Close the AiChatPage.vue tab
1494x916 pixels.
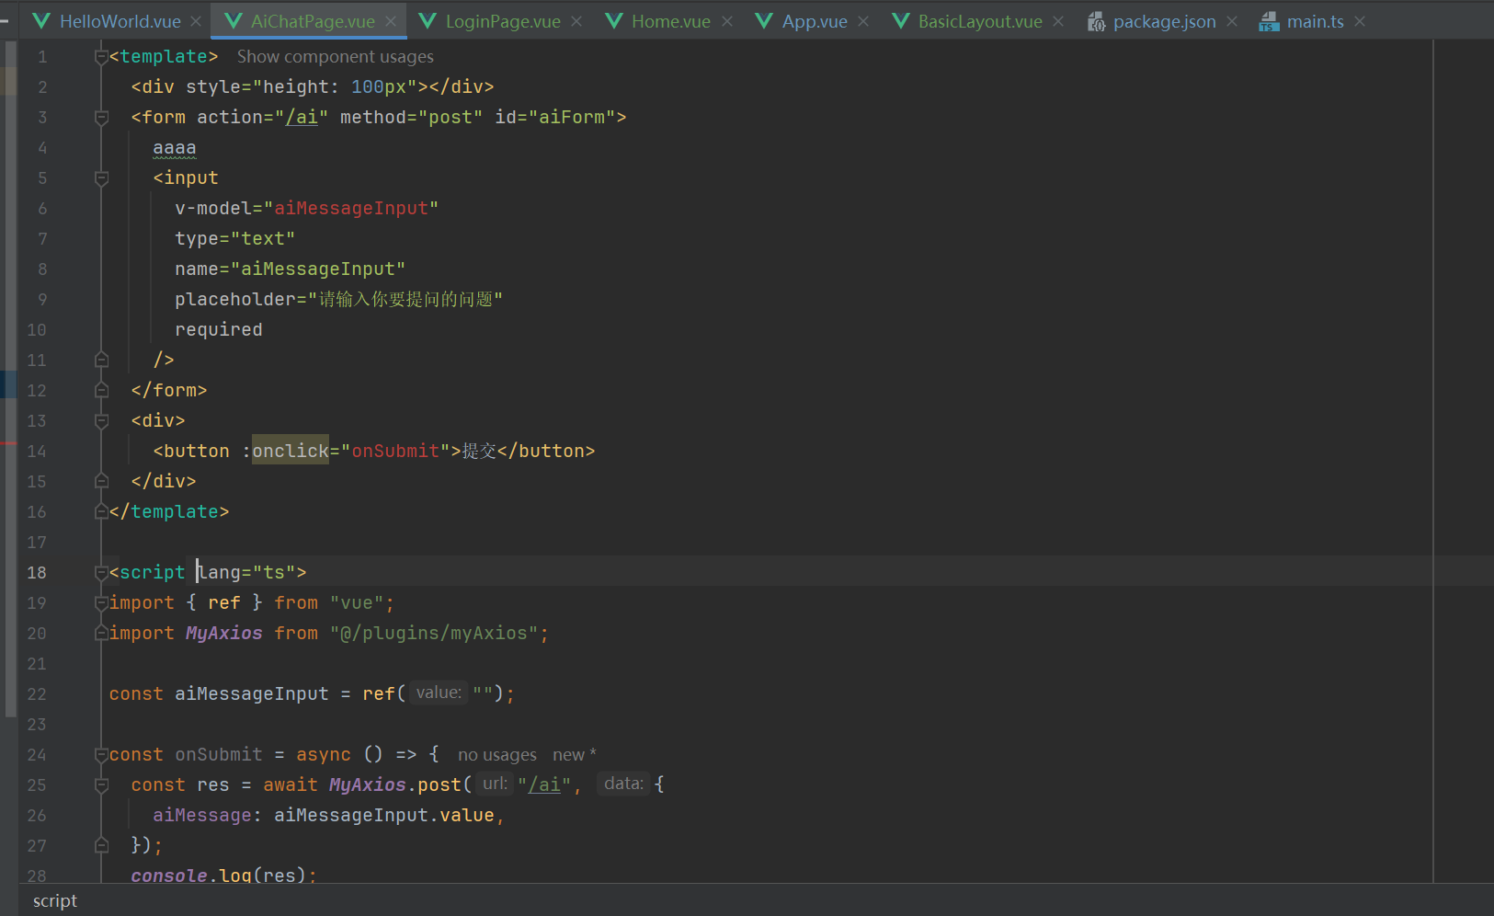coord(391,21)
